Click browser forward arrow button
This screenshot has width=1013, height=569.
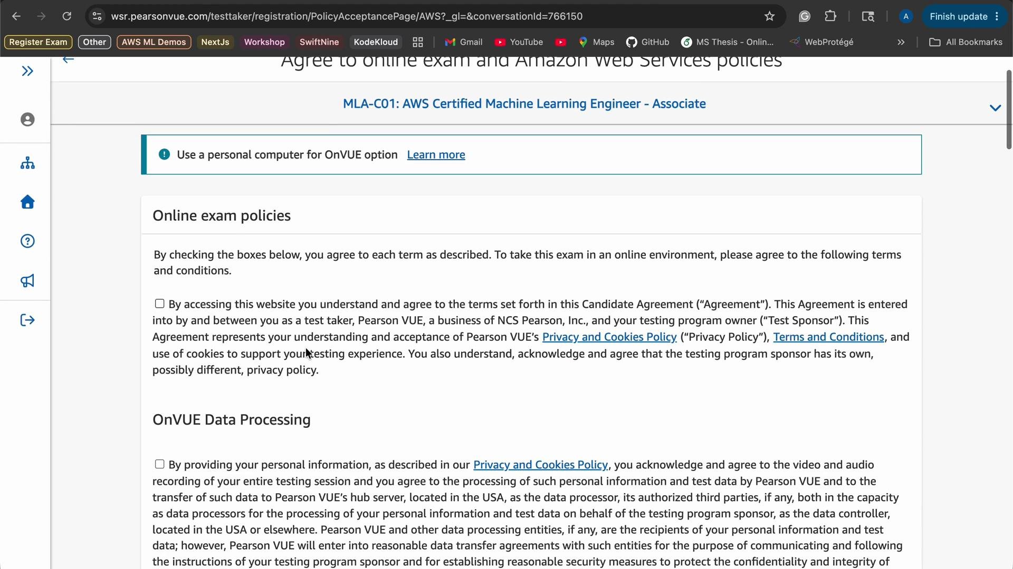[x=41, y=16]
